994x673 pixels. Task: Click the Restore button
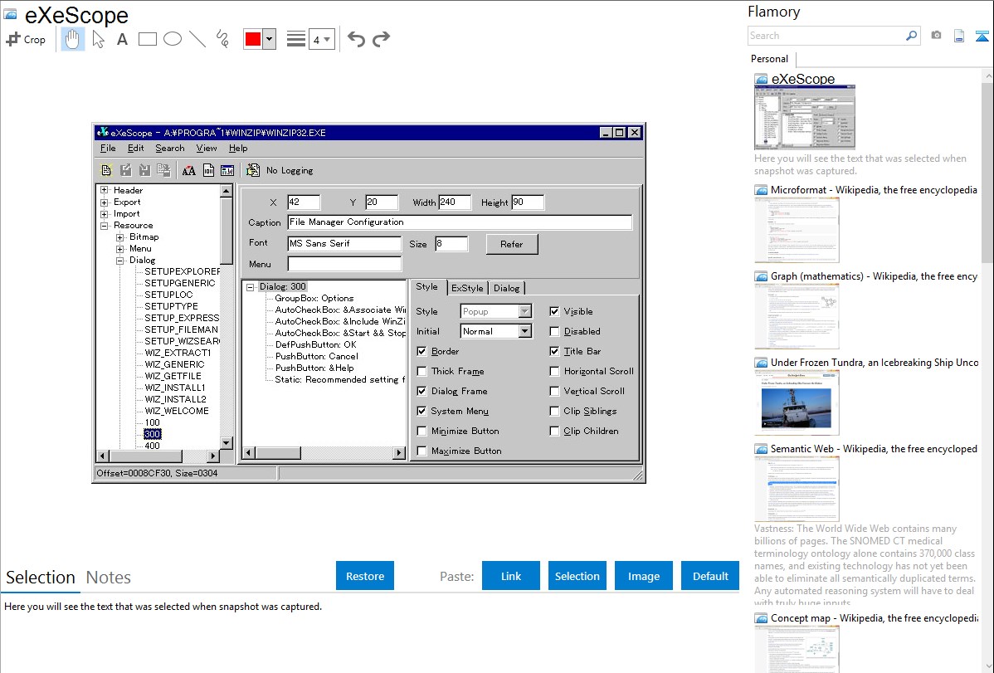(x=365, y=576)
